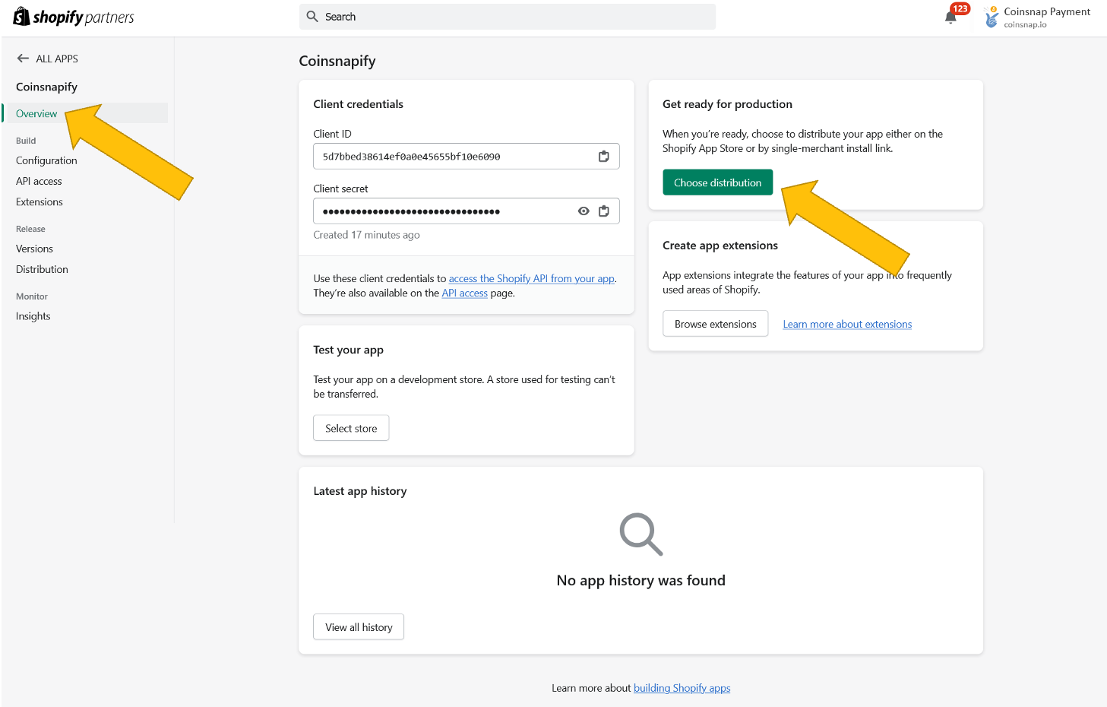Click the Shopify Partners logo
The height and width of the screenshot is (707, 1107).
74,17
